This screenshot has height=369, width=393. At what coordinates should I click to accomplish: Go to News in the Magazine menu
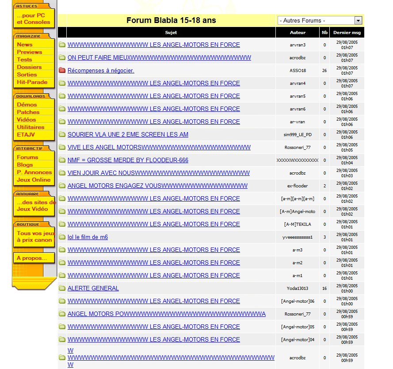[x=25, y=45]
